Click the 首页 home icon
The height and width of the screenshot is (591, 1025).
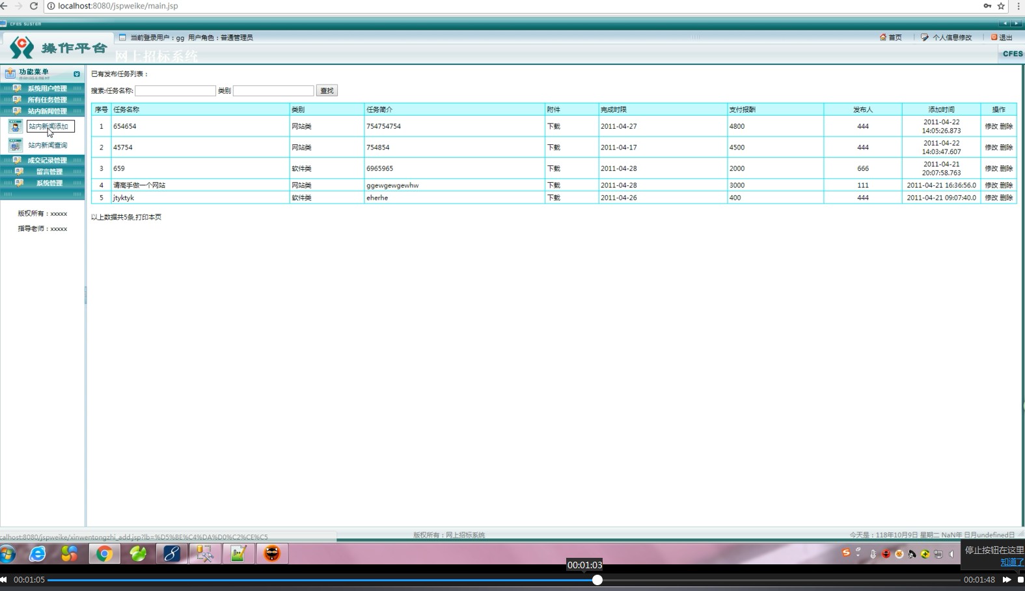[883, 37]
